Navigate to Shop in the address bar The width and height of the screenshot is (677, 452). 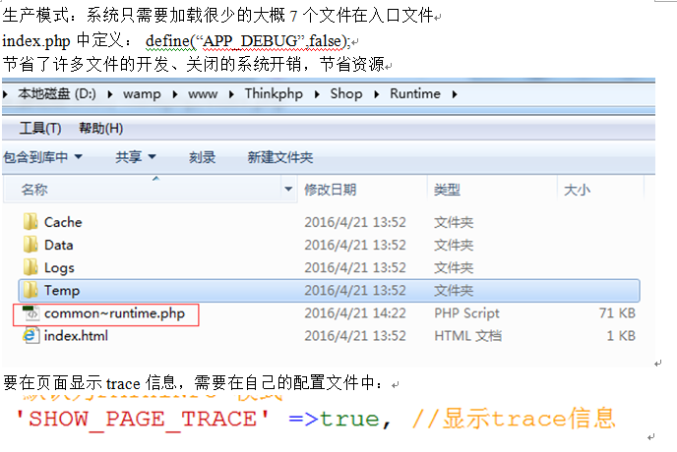(x=346, y=94)
